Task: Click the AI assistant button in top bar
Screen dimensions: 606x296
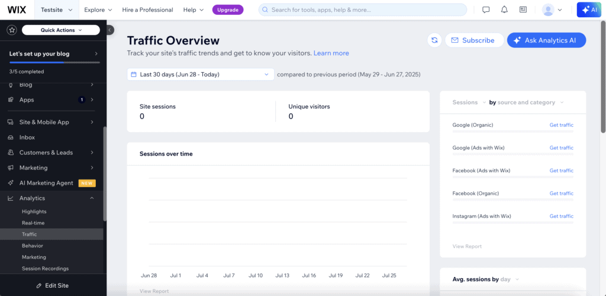Action: [589, 9]
